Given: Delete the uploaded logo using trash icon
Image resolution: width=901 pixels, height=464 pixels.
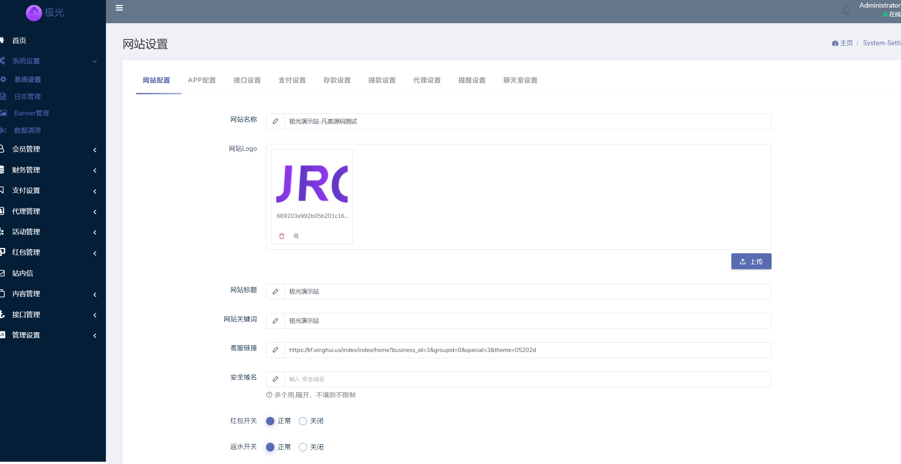Looking at the screenshot, I should click(282, 236).
